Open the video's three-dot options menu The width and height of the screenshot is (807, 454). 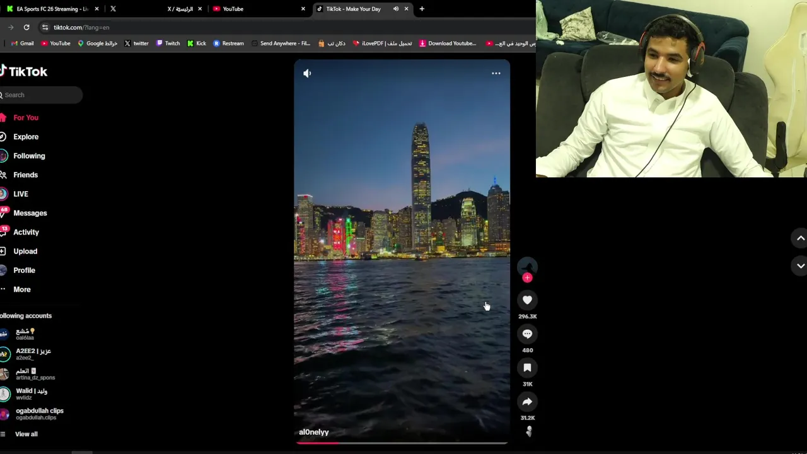coord(496,73)
